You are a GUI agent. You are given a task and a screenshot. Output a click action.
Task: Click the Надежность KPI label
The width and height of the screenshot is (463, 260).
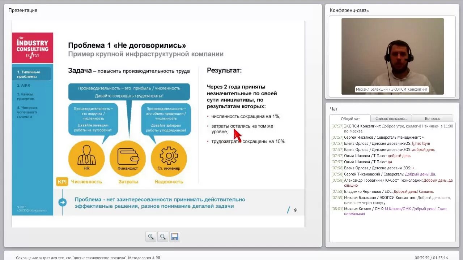pyautogui.click(x=169, y=182)
